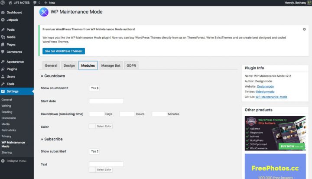This screenshot has height=179, width=312.
Task: Open the GDPR tab
Action: coord(131,65)
